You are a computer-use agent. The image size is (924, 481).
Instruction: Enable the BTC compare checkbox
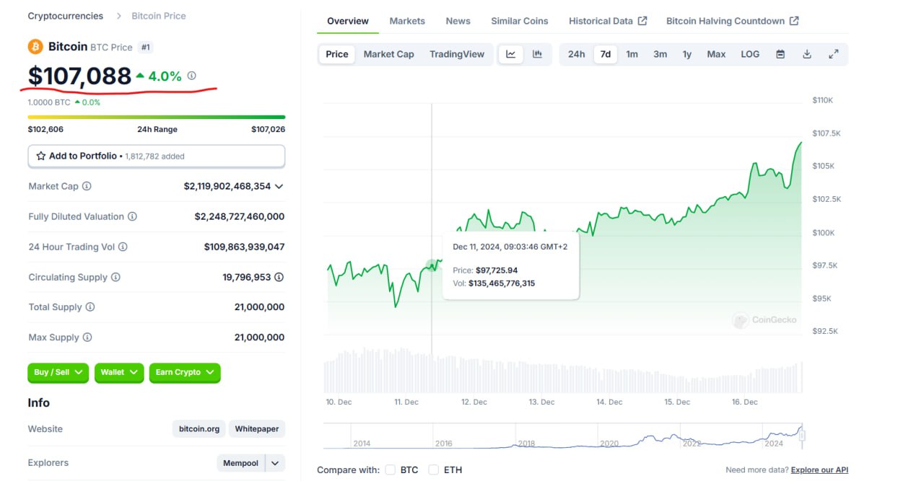coord(390,469)
